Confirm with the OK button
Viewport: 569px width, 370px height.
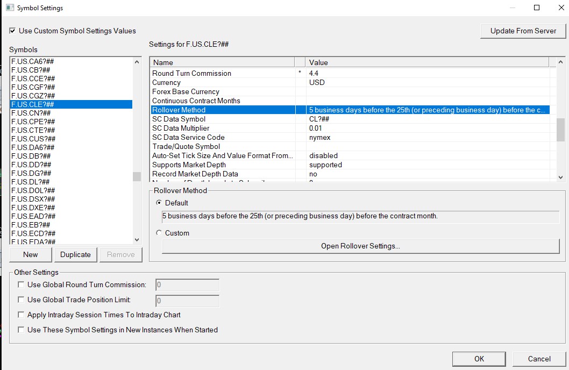click(x=479, y=359)
